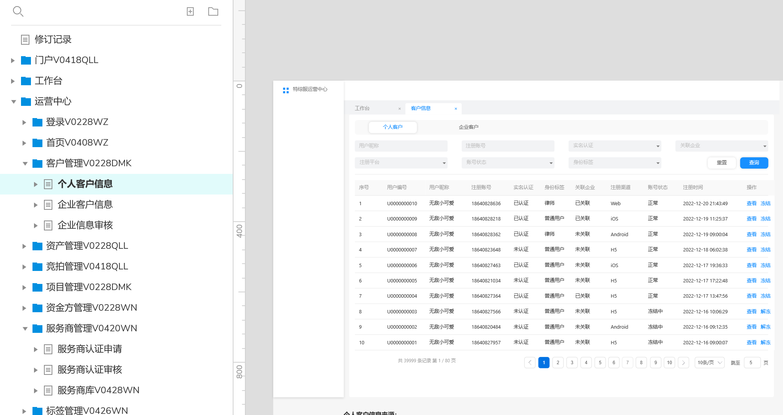
Task: Switch to the 工作台 tab
Action: pyautogui.click(x=362, y=109)
